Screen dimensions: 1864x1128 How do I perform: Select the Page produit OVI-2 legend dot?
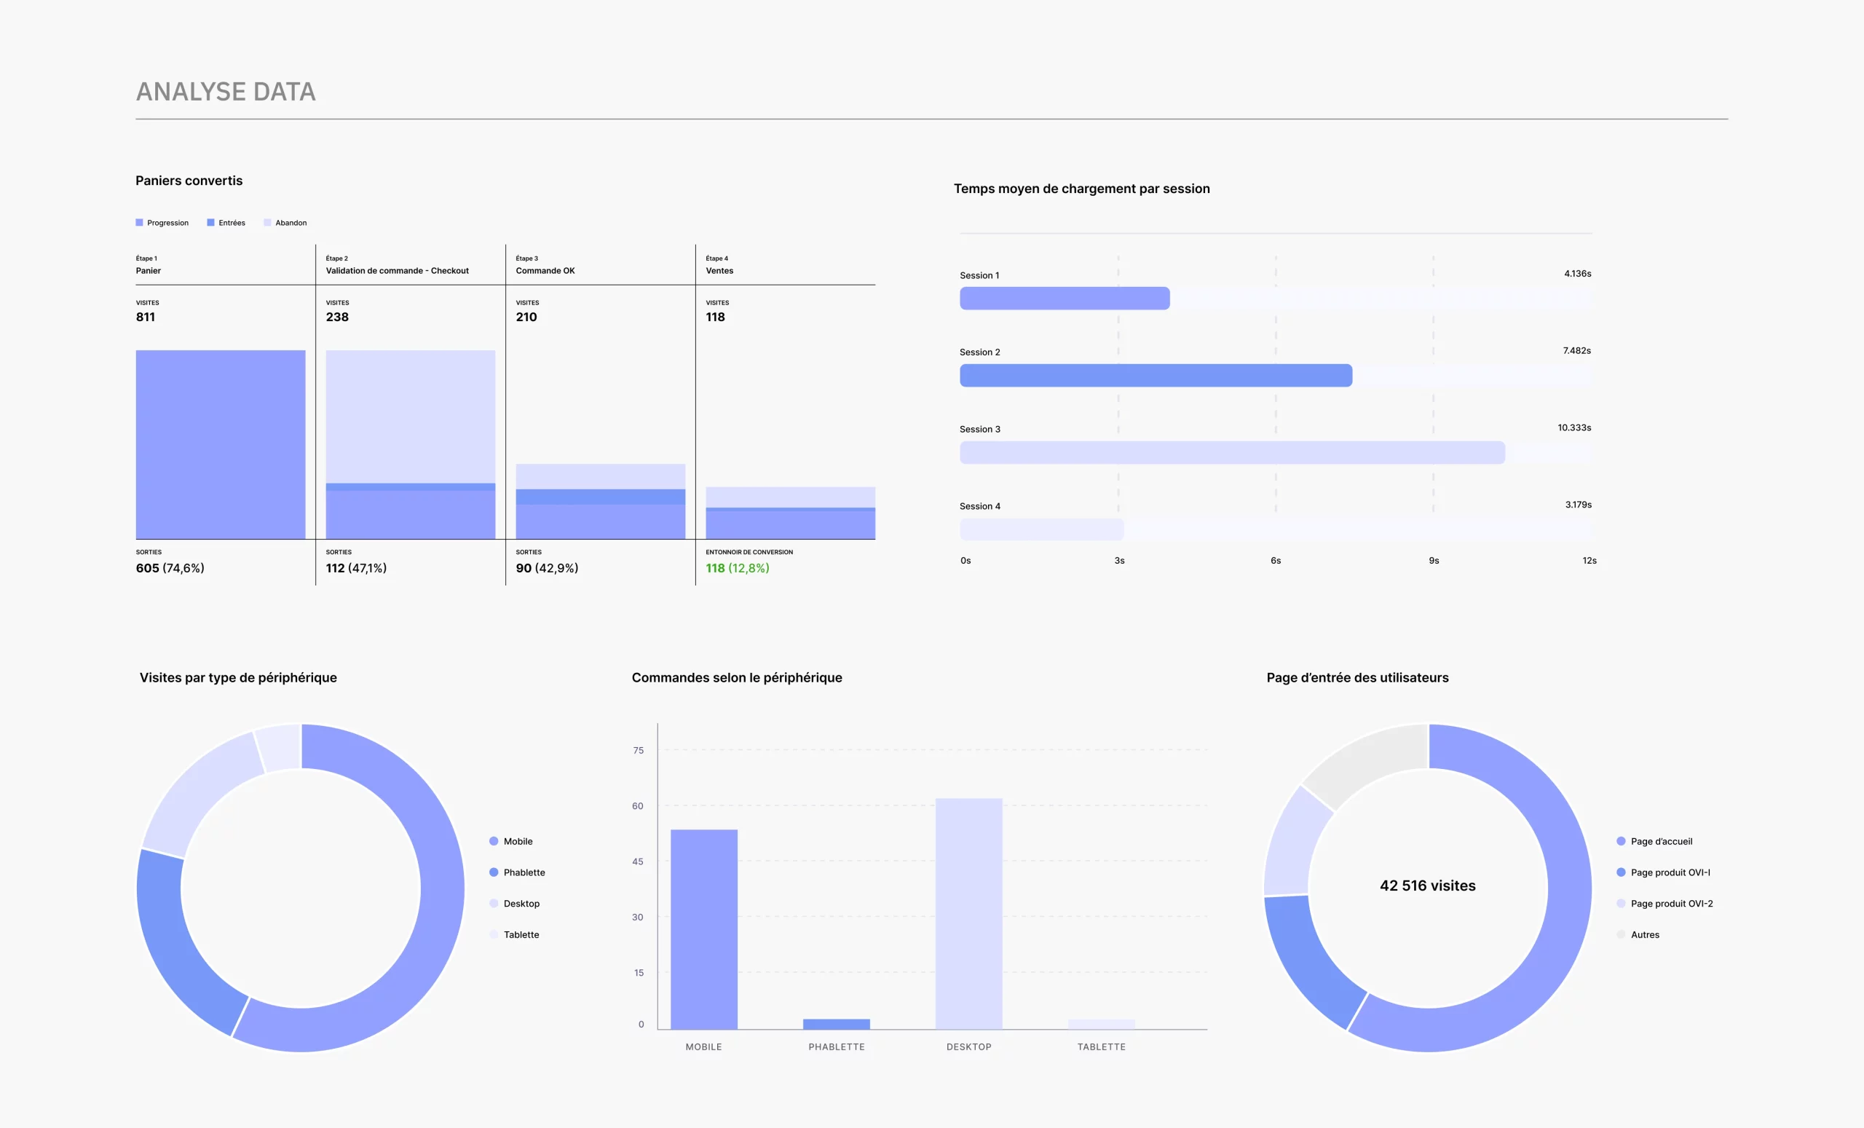coord(1621,903)
